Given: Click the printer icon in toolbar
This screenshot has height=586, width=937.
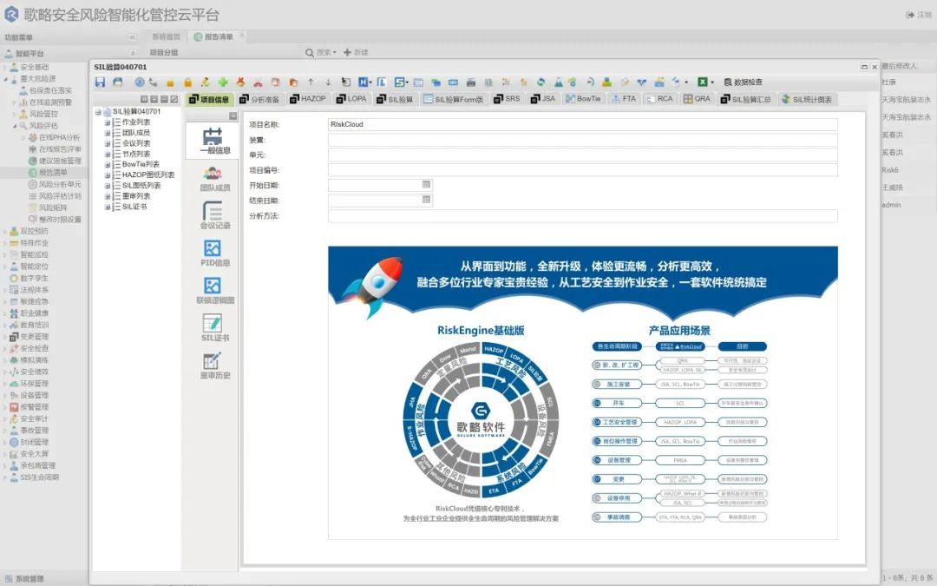Looking at the screenshot, I should 471,82.
